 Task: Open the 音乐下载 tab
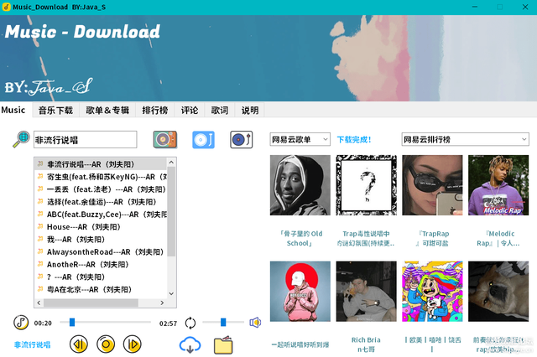click(x=56, y=110)
